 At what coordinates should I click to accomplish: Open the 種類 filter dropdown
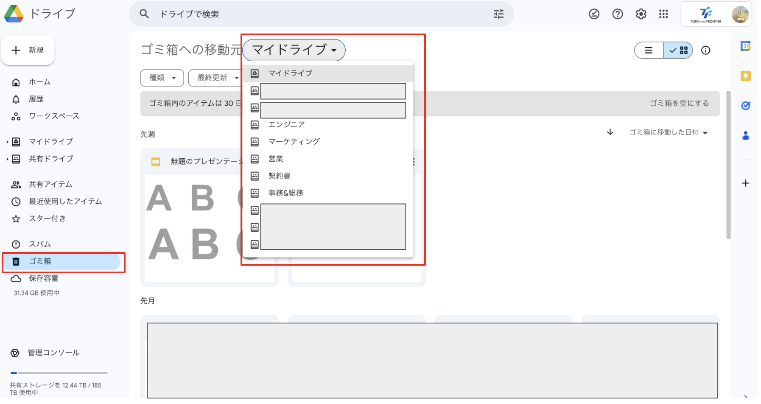tap(162, 78)
